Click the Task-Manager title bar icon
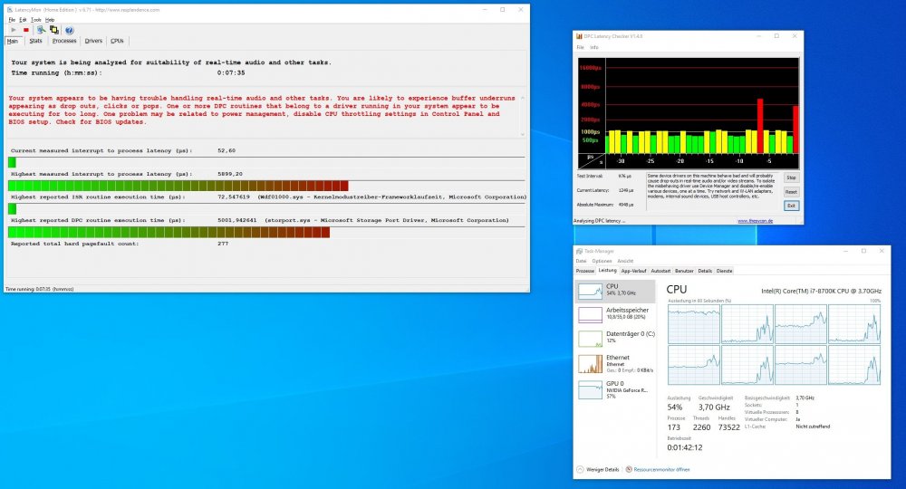 (580, 251)
